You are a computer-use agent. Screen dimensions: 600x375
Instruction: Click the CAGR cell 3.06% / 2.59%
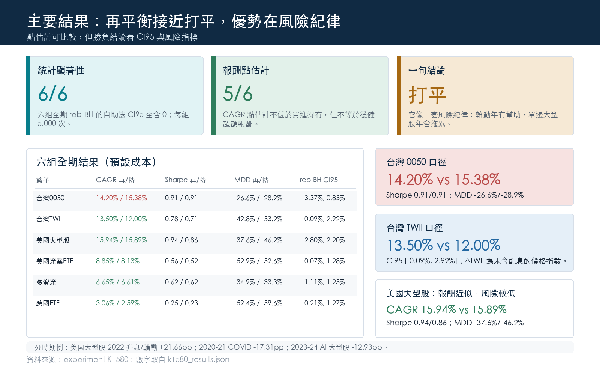[118, 303]
